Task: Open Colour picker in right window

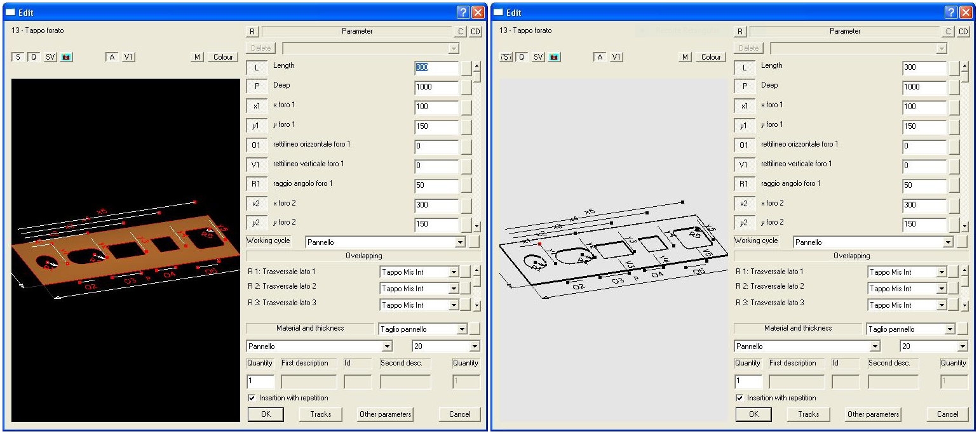Action: point(711,57)
